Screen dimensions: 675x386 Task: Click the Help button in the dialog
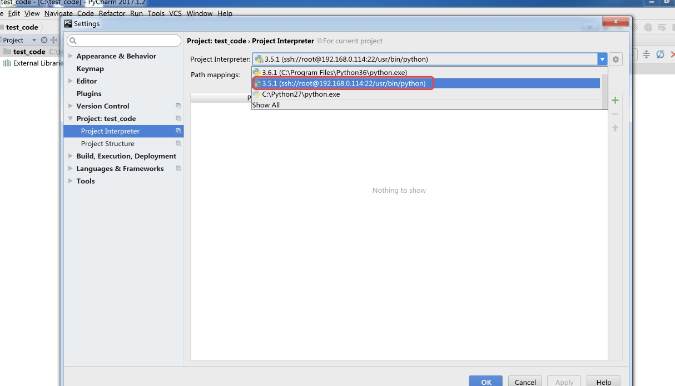click(604, 382)
